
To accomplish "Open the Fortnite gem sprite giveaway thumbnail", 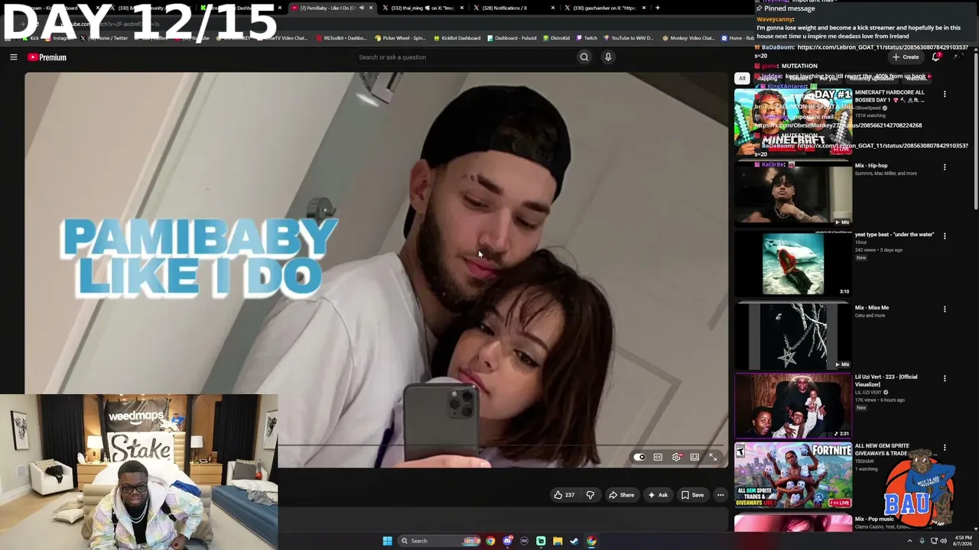I will (x=793, y=475).
